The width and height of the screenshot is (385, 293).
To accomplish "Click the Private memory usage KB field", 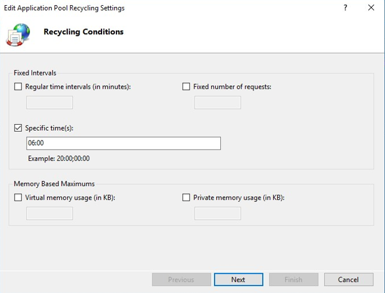I will tap(217, 214).
